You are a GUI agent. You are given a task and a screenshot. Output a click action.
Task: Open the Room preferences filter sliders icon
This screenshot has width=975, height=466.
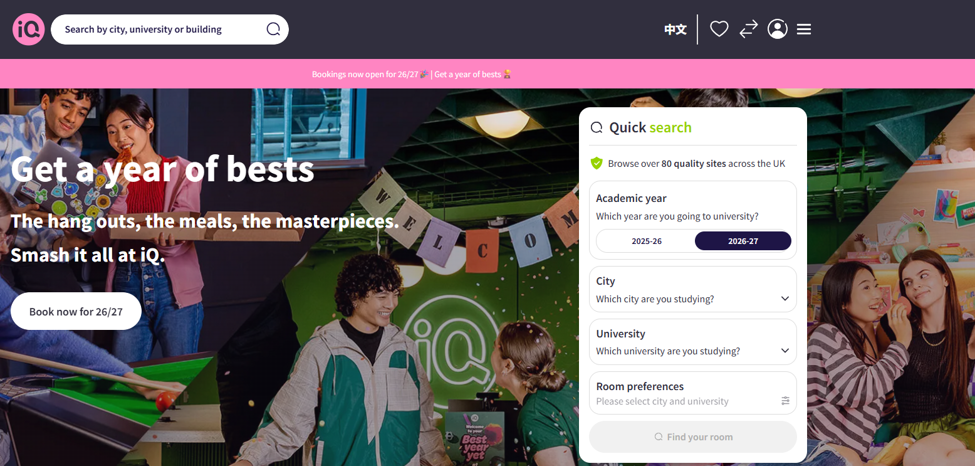pyautogui.click(x=785, y=400)
